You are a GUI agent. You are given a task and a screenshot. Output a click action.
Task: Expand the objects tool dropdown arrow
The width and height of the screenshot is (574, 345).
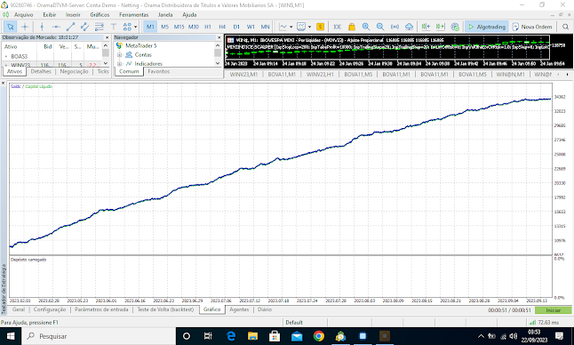coord(135,27)
